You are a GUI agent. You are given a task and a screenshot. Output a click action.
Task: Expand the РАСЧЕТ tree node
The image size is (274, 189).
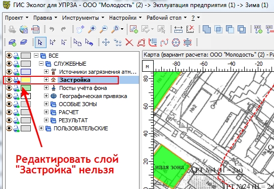tap(46, 112)
